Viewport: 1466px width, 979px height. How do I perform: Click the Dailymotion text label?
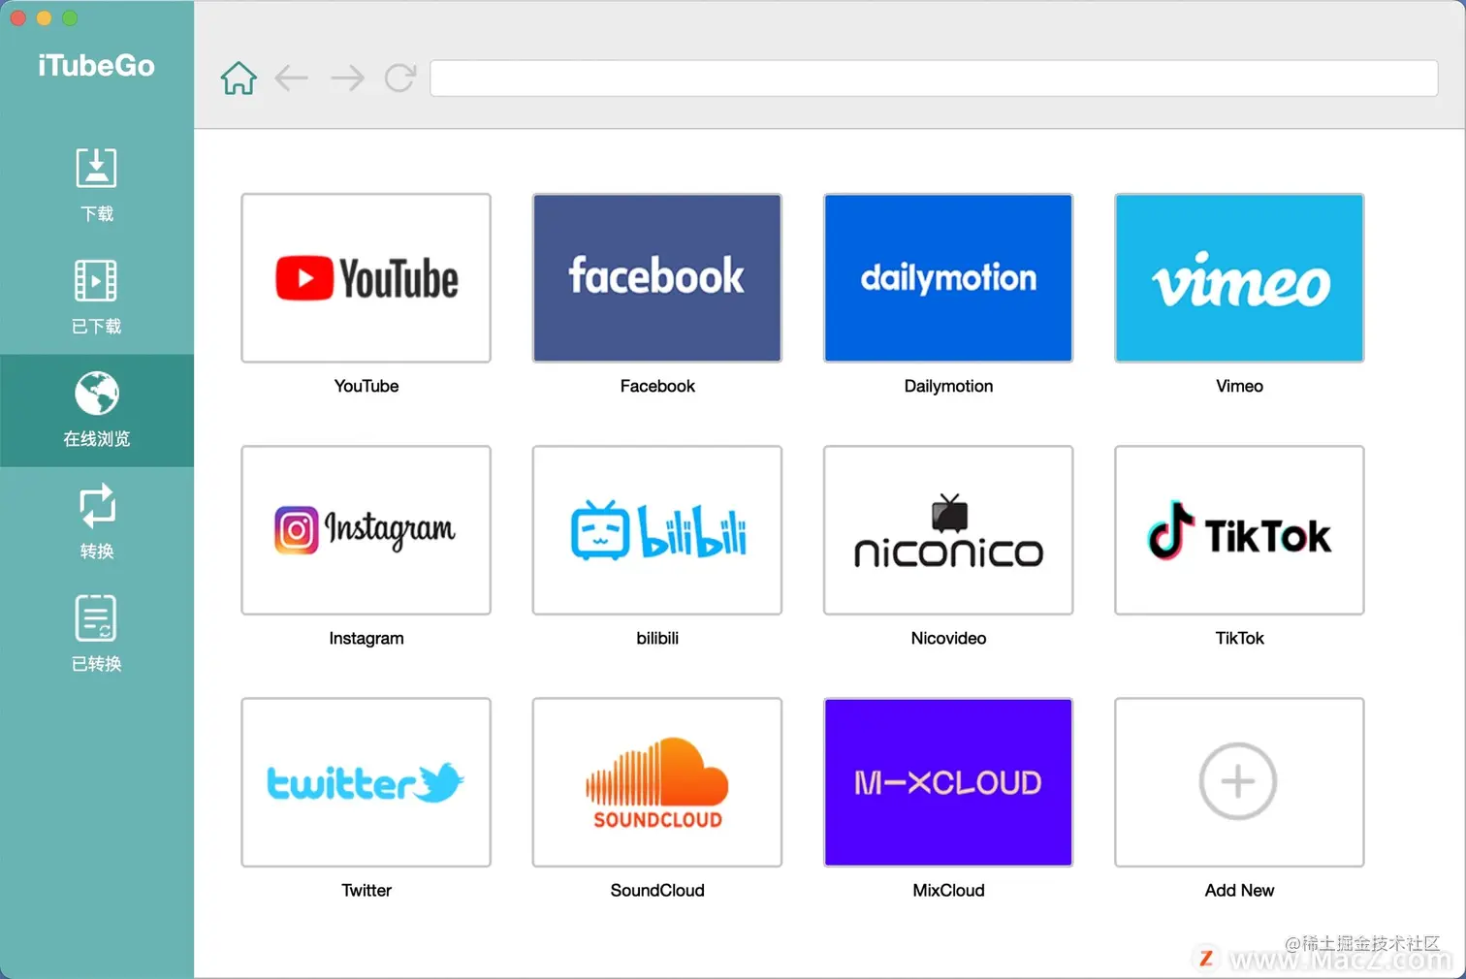tap(948, 386)
